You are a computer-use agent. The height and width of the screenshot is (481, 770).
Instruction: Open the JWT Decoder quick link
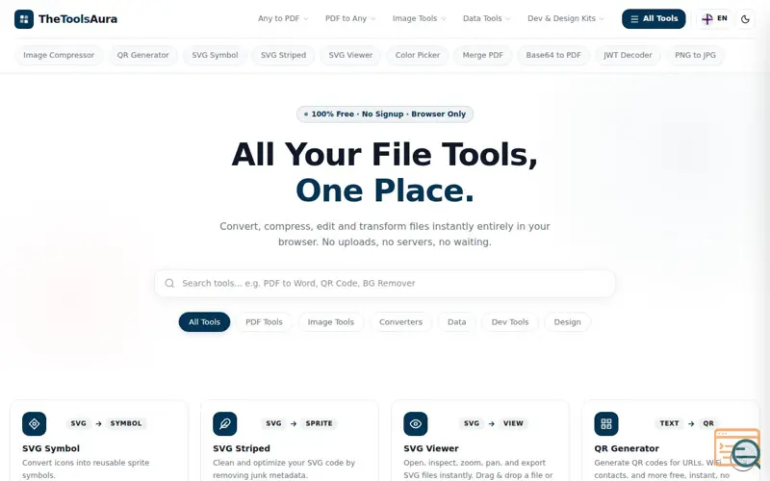click(629, 55)
